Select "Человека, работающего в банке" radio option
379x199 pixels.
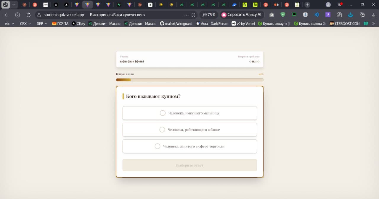[x=162, y=130]
